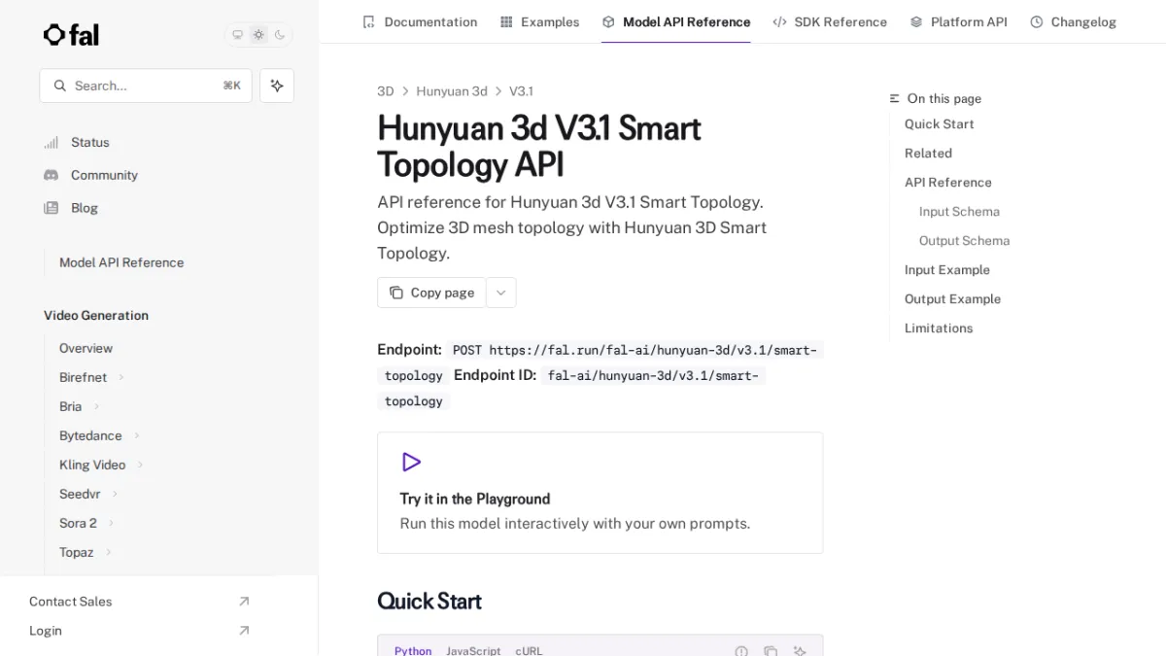Switch to dark theme mode
This screenshot has height=656, width=1166.
tap(280, 35)
